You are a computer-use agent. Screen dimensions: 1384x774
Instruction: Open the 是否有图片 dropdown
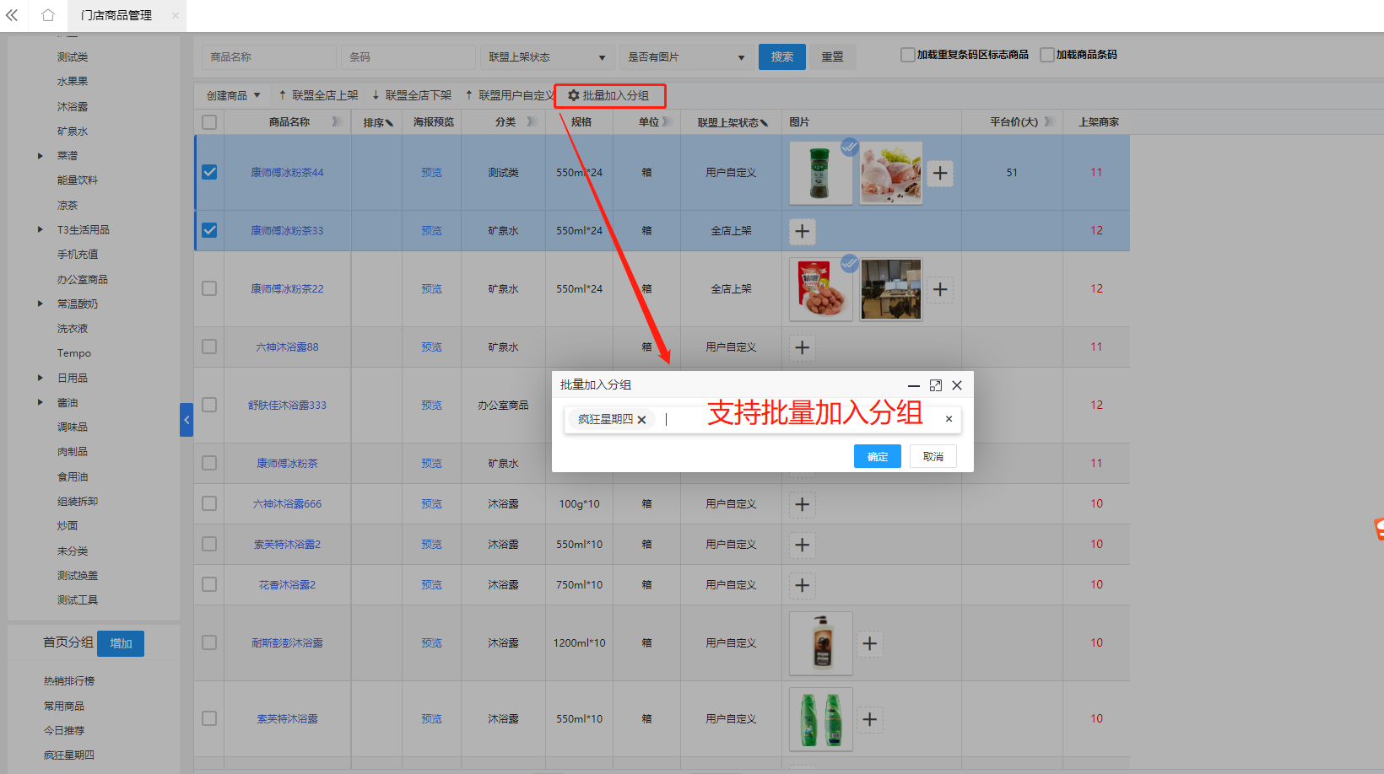(686, 57)
